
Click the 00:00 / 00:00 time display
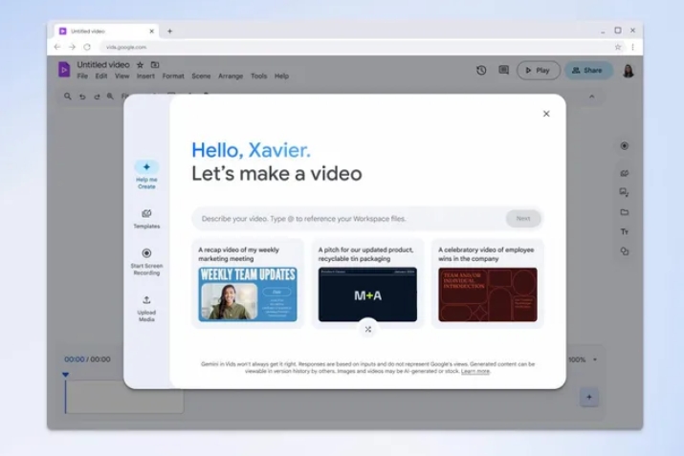point(87,359)
